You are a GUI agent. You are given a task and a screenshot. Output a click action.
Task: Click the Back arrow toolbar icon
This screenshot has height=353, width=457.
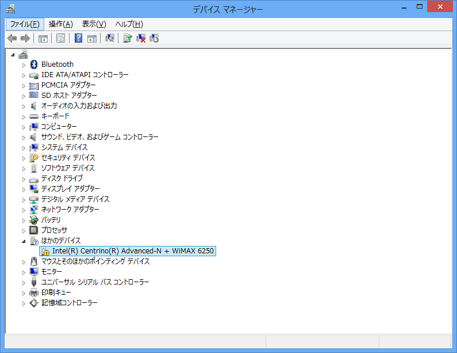(12, 38)
